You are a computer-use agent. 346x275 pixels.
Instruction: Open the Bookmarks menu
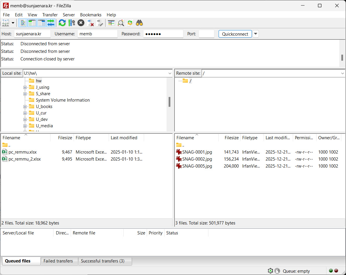pyautogui.click(x=91, y=15)
